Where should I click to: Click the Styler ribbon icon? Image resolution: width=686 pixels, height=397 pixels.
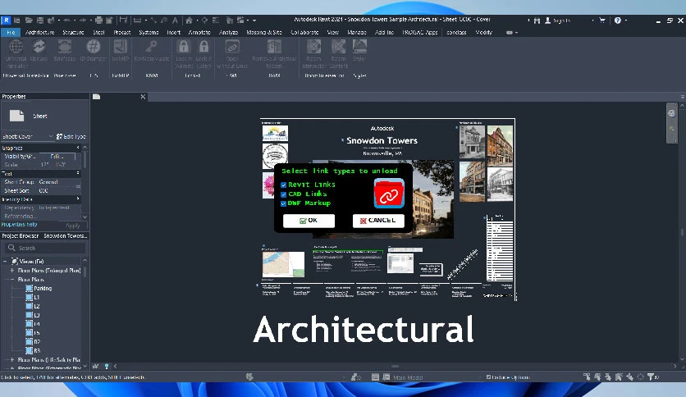[359, 47]
